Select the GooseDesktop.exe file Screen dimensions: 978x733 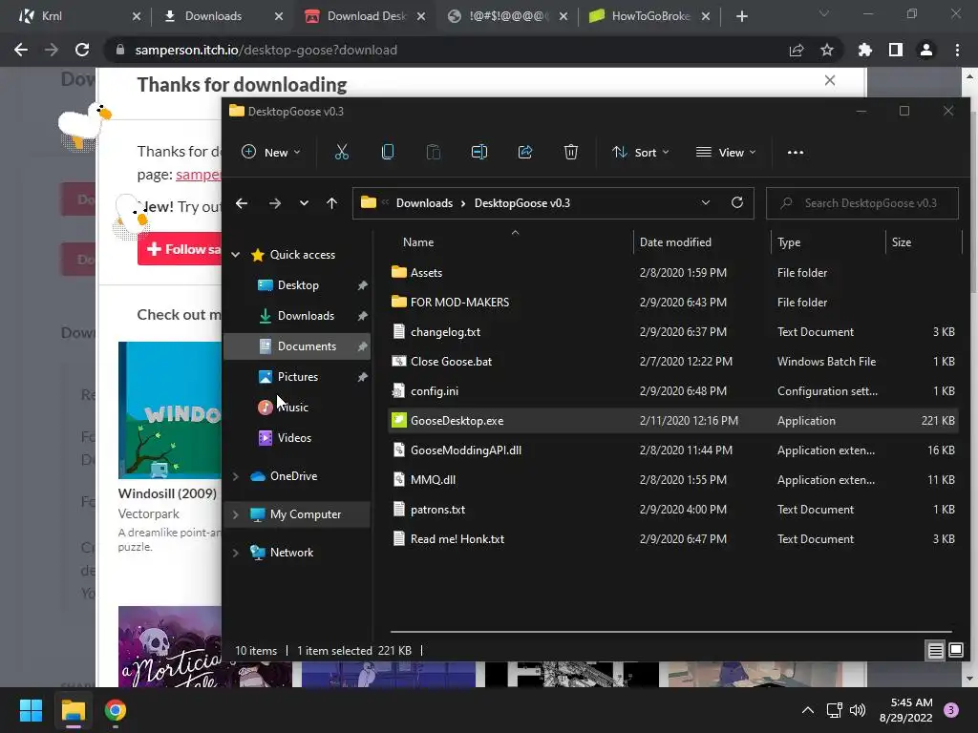(673, 421)
